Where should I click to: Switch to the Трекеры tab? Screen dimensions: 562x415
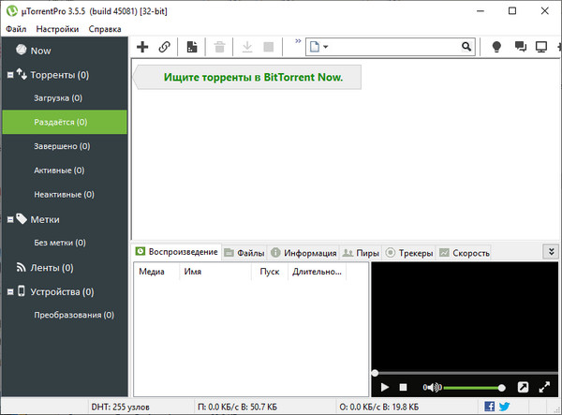click(409, 253)
